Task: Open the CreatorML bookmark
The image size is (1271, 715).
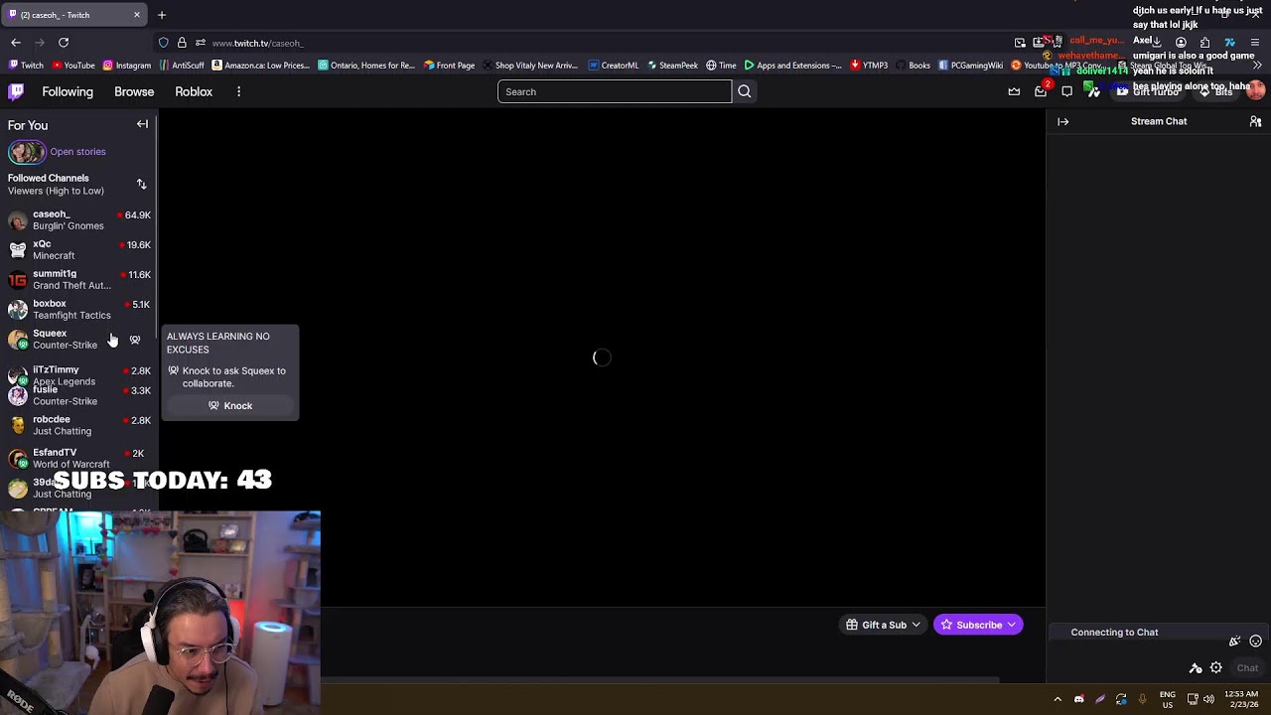Action: coord(613,66)
